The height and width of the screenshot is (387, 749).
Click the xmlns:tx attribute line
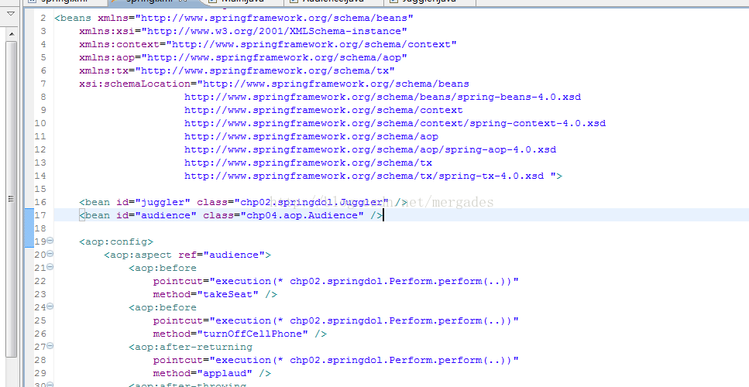(237, 70)
